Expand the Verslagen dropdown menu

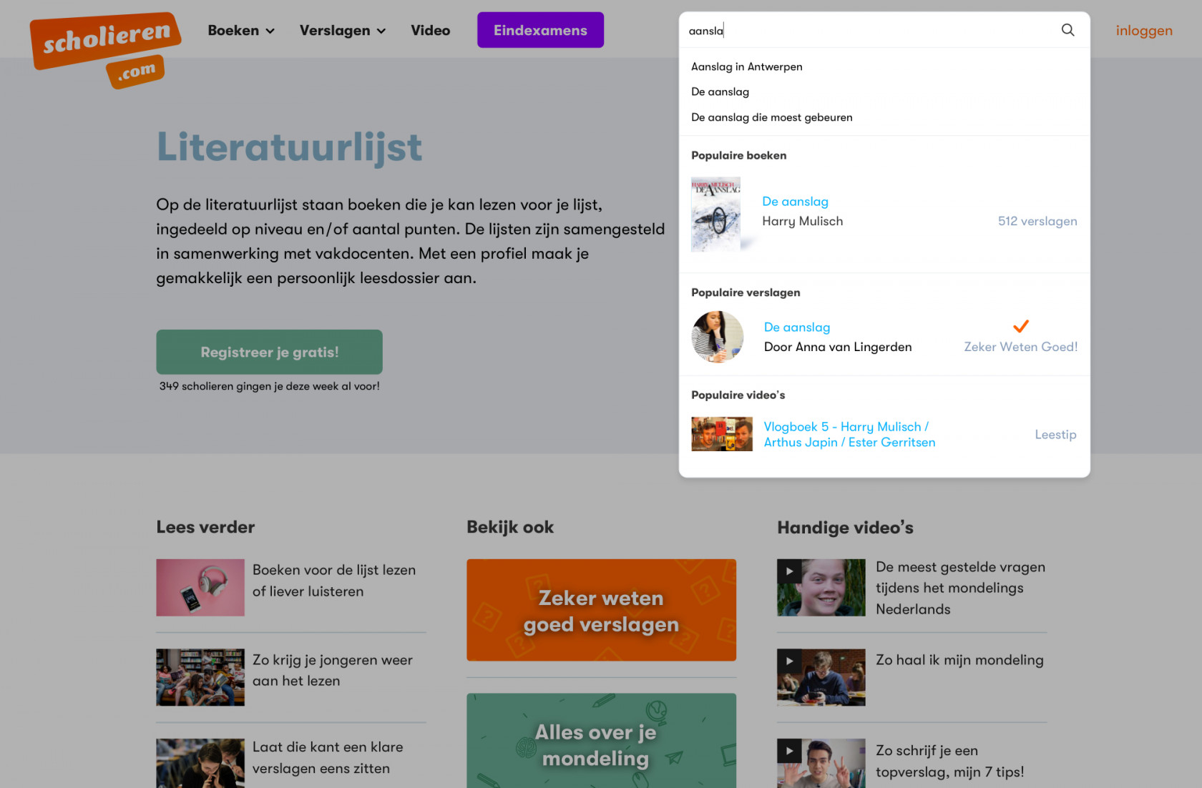click(343, 30)
